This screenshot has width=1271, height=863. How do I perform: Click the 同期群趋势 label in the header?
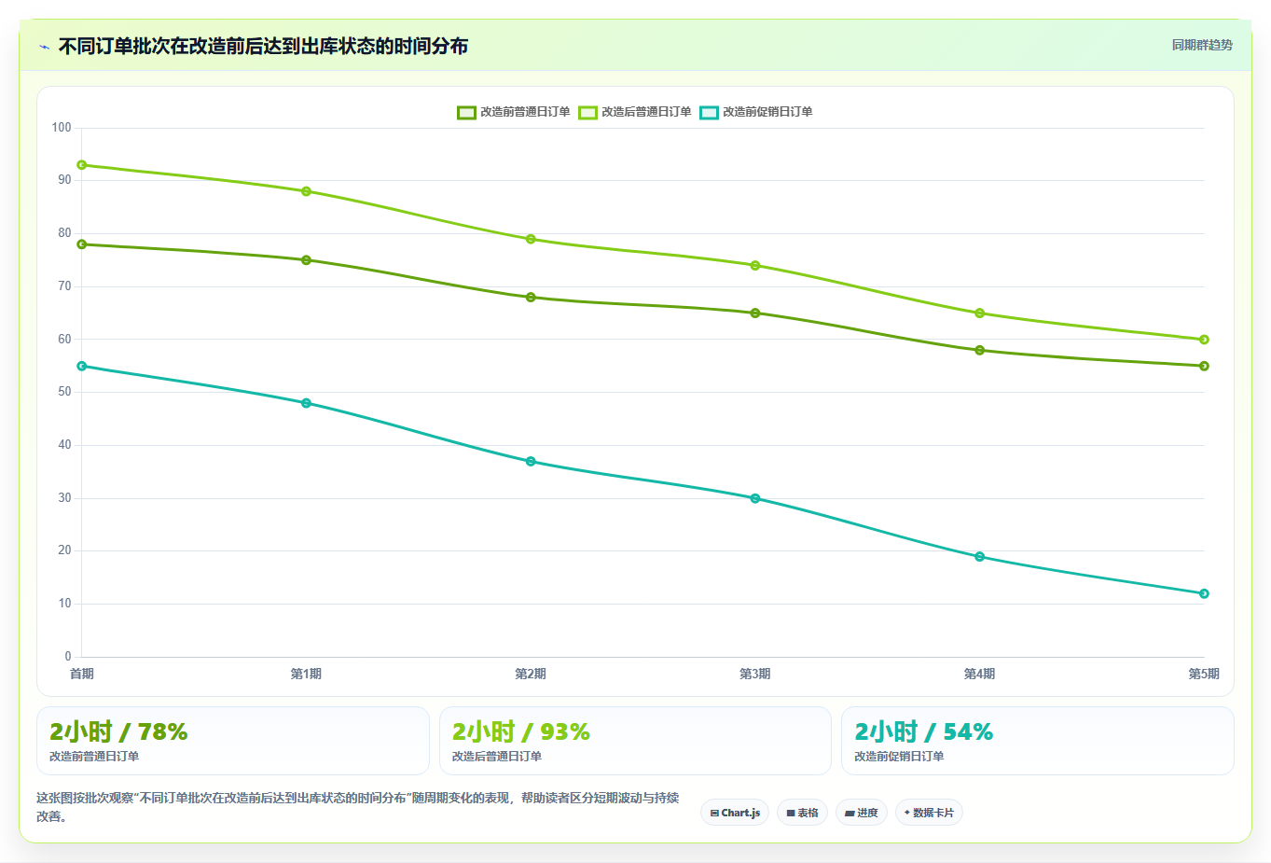pos(1202,45)
